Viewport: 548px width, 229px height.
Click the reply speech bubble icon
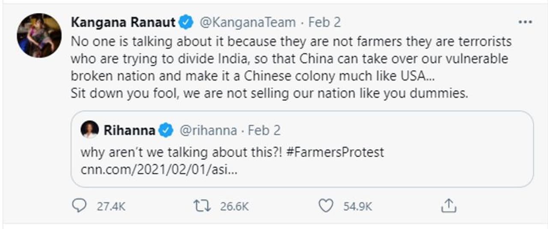pyautogui.click(x=79, y=206)
